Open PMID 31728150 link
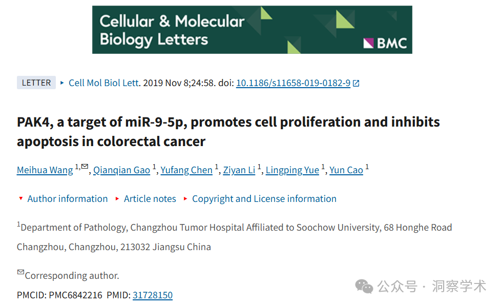The width and height of the screenshot is (502, 306). pos(153,295)
